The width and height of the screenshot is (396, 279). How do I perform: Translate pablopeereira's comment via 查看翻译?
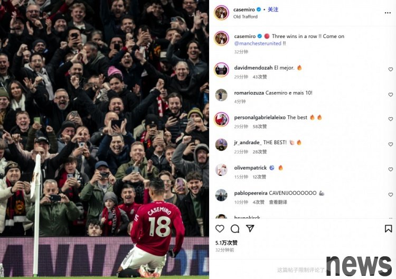pyautogui.click(x=278, y=202)
